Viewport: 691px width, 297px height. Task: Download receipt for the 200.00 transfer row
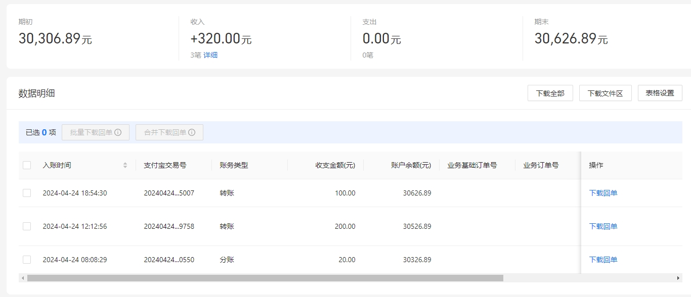pos(603,226)
